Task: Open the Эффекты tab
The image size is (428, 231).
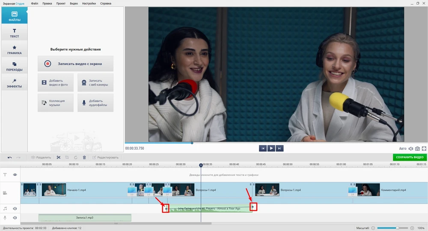Action: [x=14, y=83]
